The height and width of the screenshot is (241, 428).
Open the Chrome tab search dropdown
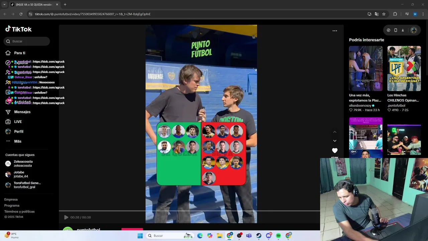pos(4,5)
